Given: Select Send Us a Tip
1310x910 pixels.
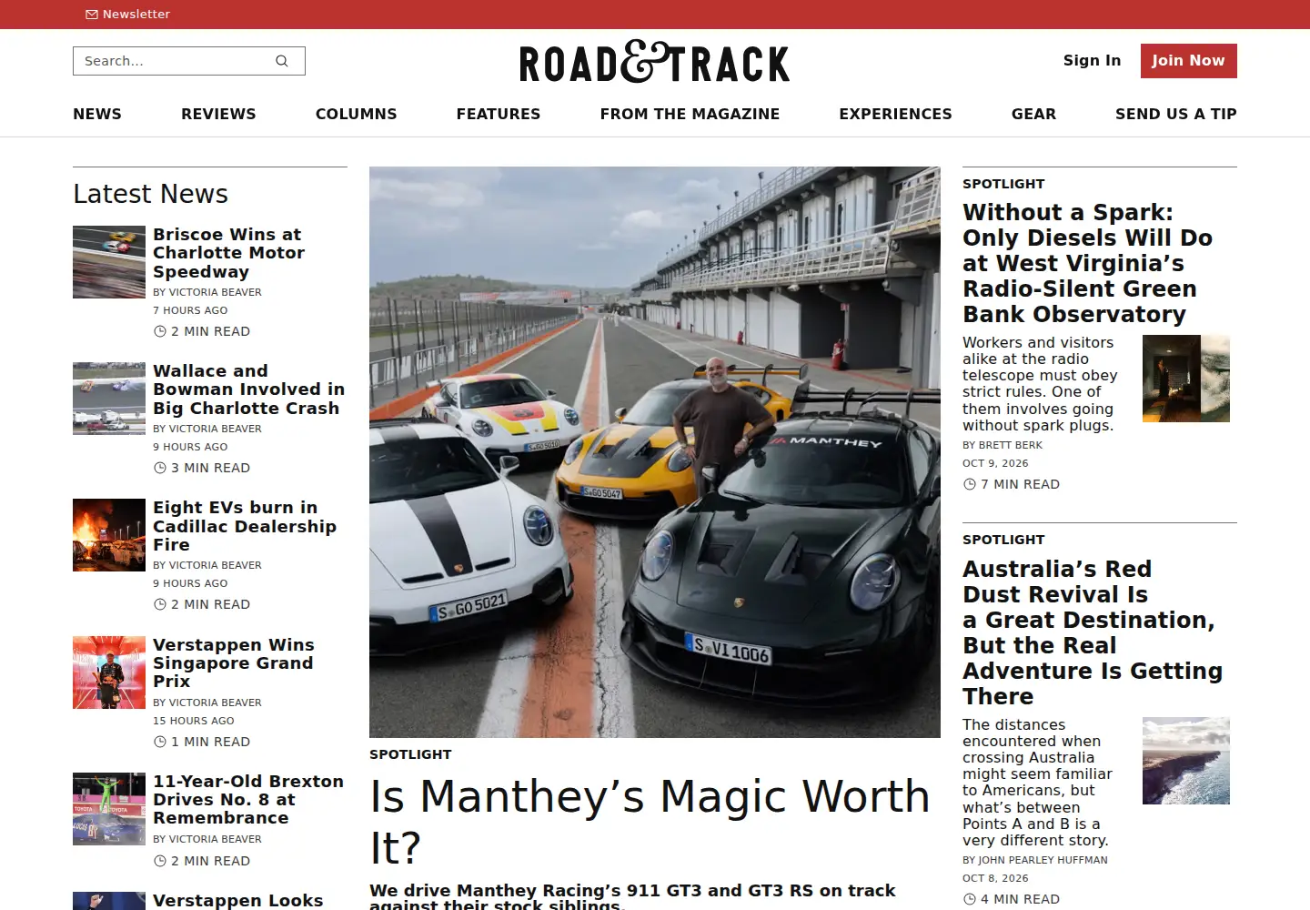Looking at the screenshot, I should (1176, 114).
